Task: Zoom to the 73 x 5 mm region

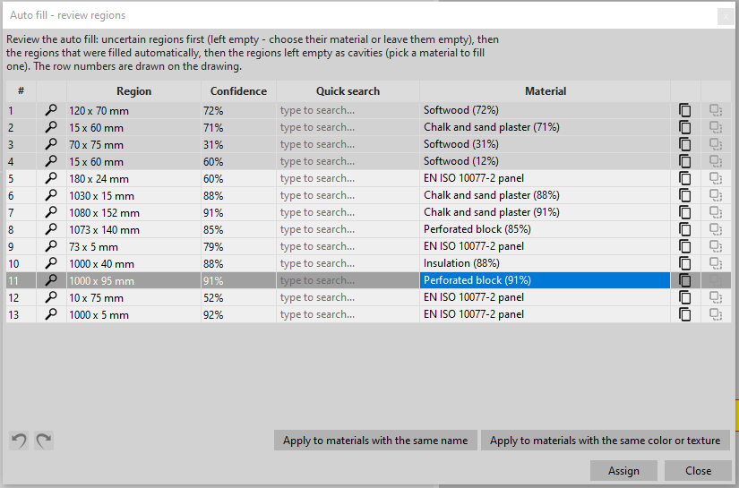Action: click(51, 246)
